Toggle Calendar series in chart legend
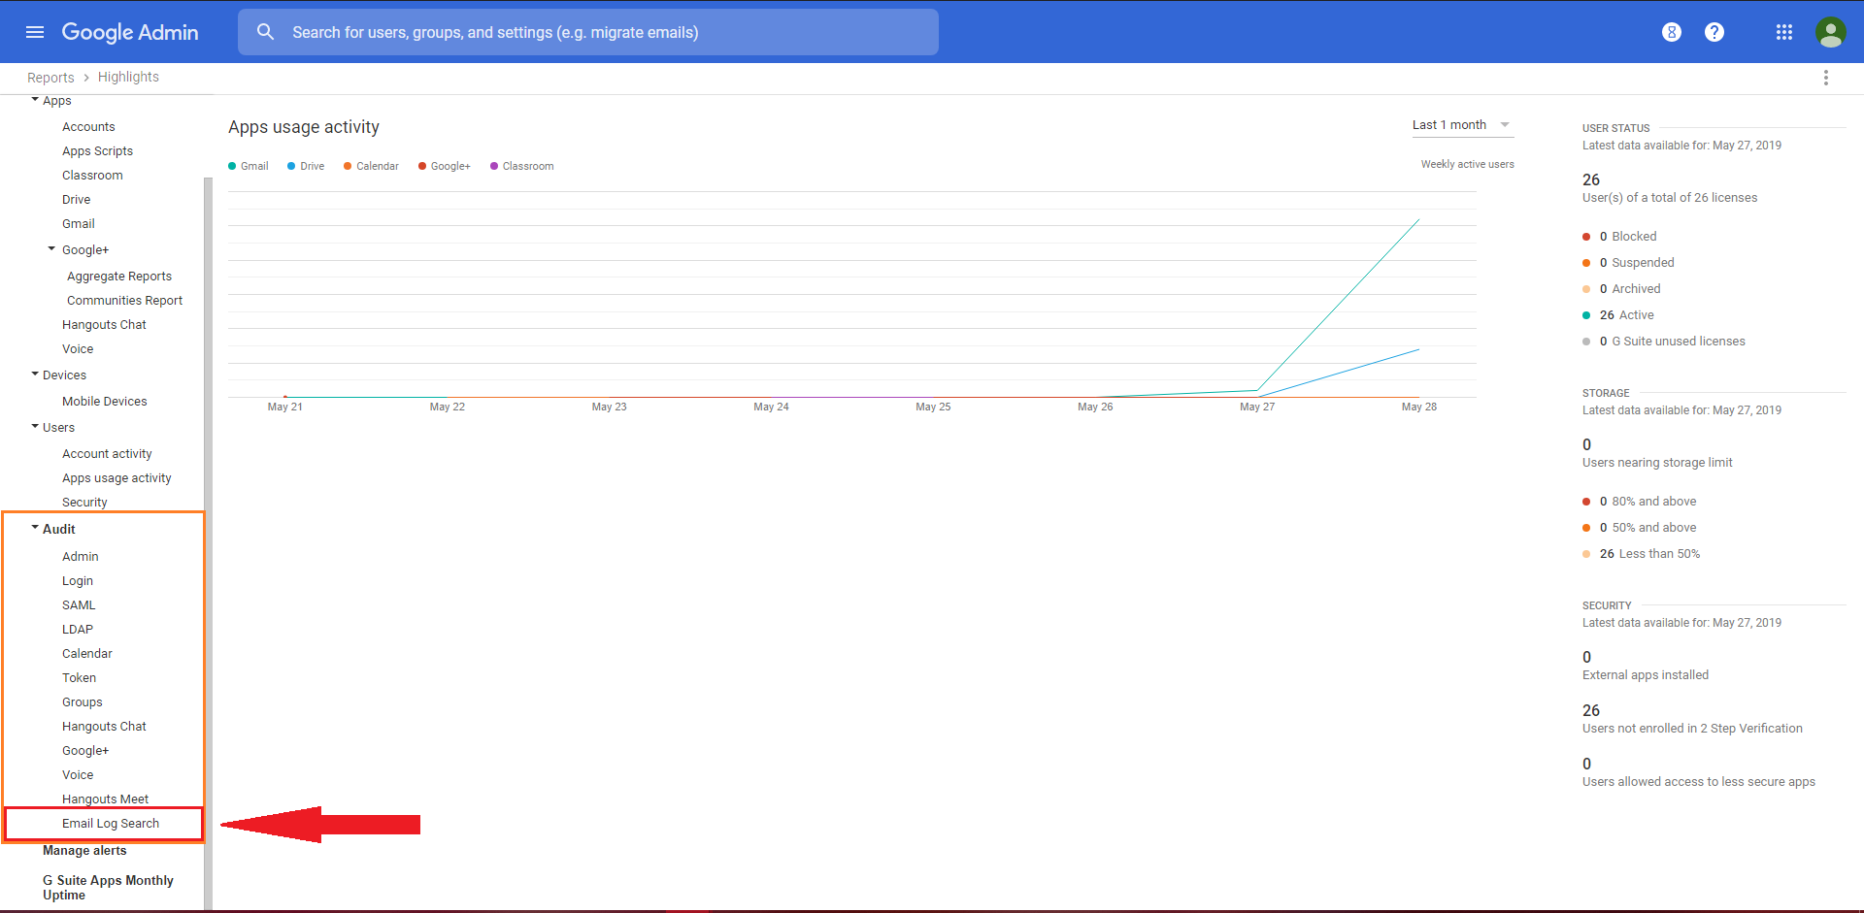 click(x=371, y=166)
